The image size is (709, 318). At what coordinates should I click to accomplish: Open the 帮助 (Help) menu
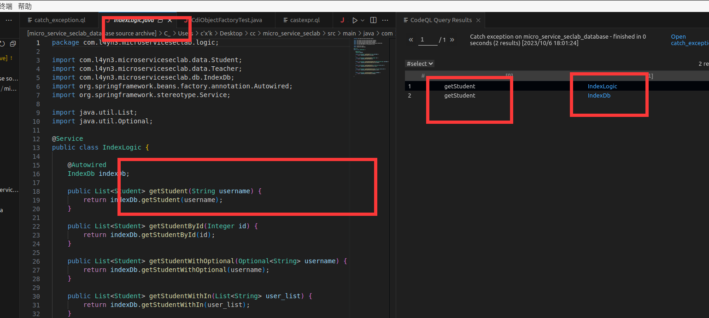click(x=25, y=6)
